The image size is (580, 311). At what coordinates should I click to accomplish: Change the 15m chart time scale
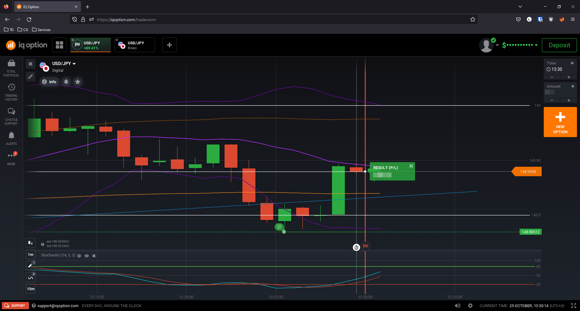click(30, 289)
